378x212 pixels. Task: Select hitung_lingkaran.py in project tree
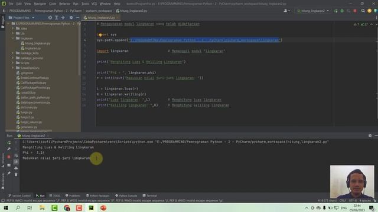(35, 43)
